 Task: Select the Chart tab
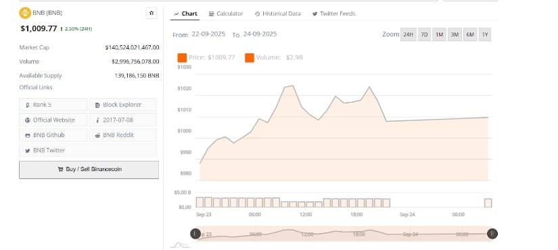[x=185, y=14]
